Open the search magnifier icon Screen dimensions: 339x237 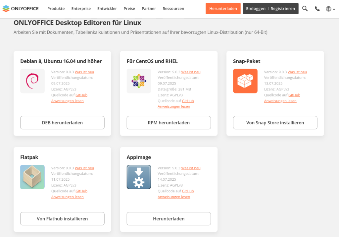pyautogui.click(x=305, y=9)
